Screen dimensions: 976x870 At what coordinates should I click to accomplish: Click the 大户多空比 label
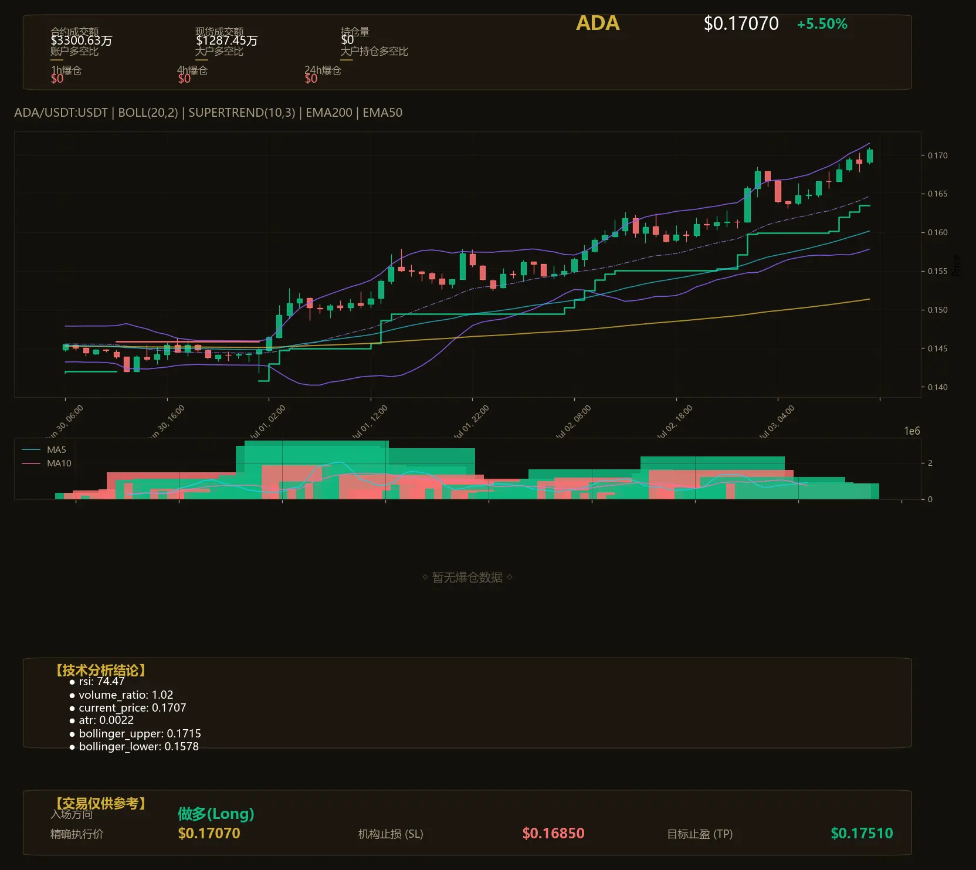[x=219, y=52]
